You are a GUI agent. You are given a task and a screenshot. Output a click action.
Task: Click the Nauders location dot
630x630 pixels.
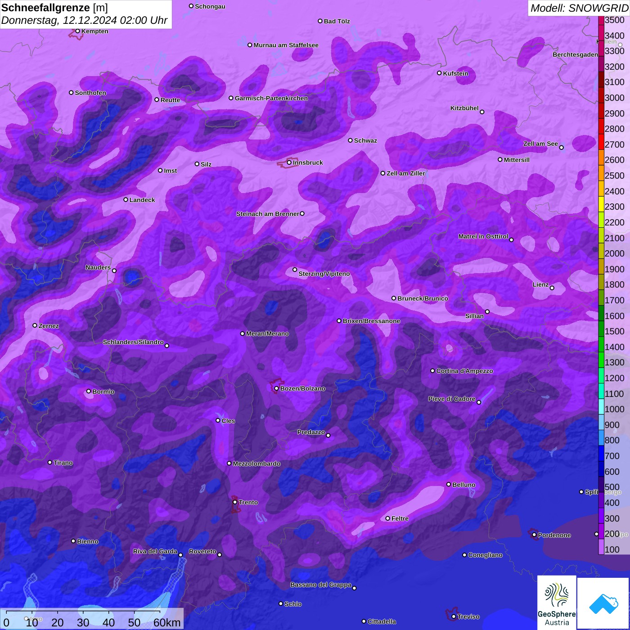click(x=114, y=271)
